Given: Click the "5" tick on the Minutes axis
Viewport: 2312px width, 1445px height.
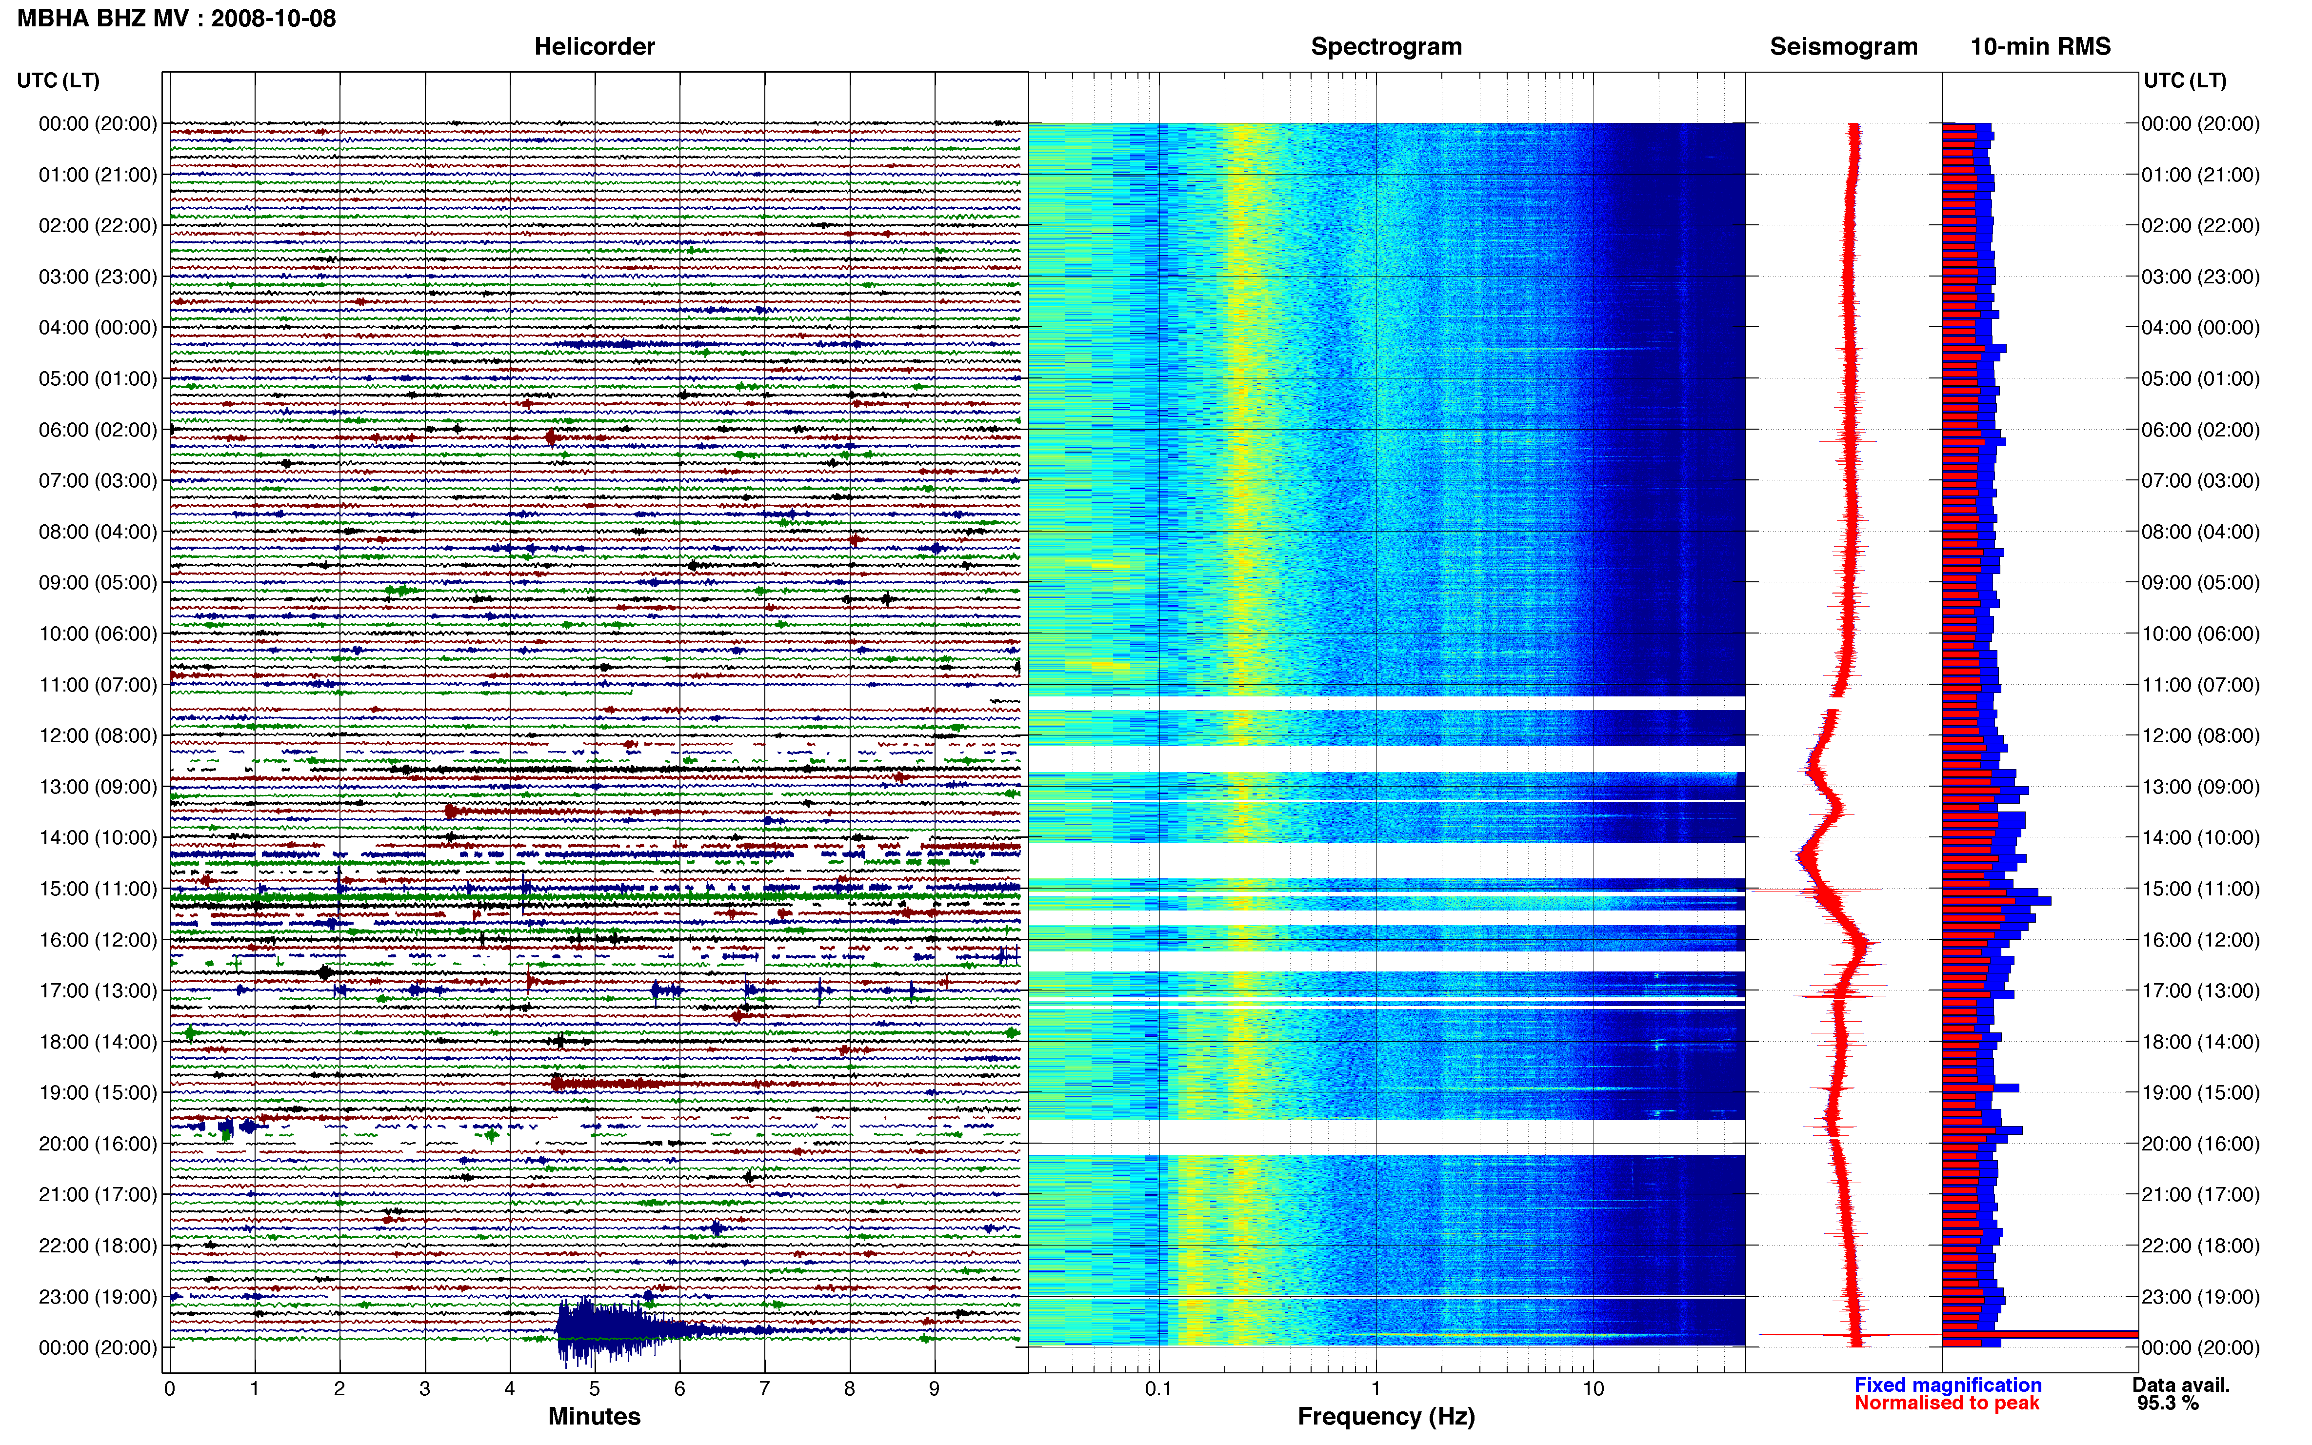Looking at the screenshot, I should click(x=595, y=1388).
